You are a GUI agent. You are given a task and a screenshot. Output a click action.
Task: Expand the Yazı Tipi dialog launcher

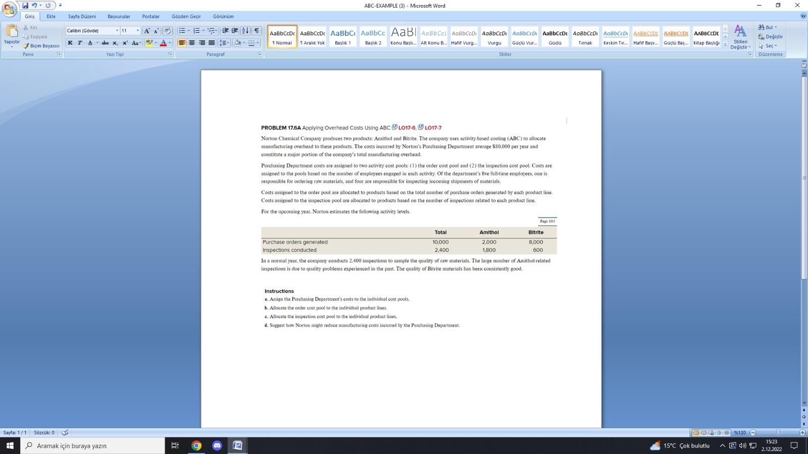point(171,54)
